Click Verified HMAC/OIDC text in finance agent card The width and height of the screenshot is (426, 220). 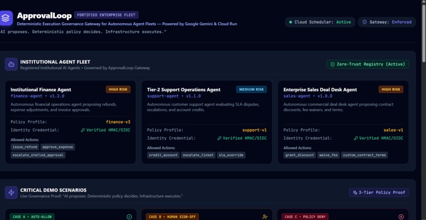point(108,130)
